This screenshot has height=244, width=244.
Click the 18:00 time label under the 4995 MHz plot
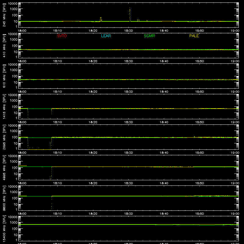[x=22, y=183]
